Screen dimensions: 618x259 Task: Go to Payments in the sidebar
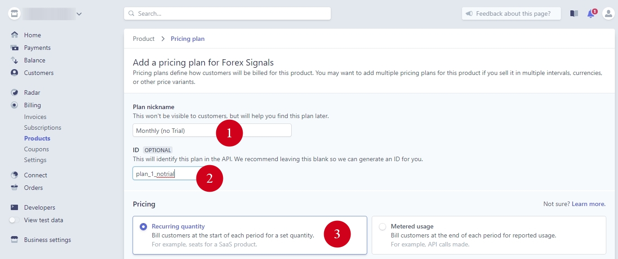tap(37, 47)
